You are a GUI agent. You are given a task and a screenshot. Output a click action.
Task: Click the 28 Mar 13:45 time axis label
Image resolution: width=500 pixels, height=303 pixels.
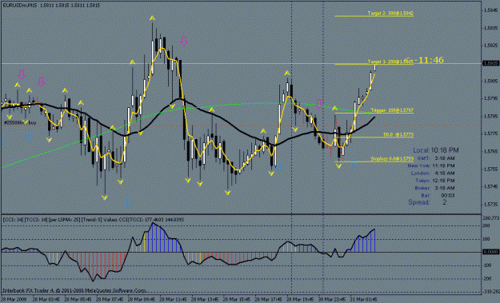point(205,300)
